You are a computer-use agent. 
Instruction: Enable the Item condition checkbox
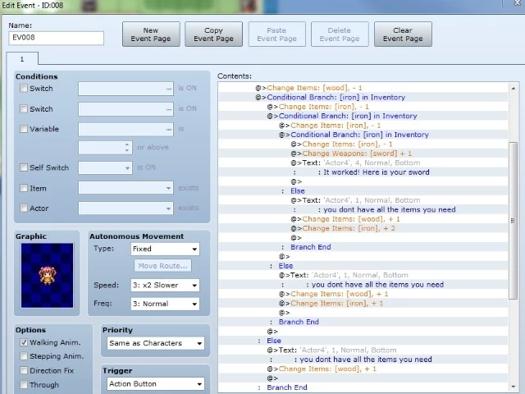click(24, 188)
